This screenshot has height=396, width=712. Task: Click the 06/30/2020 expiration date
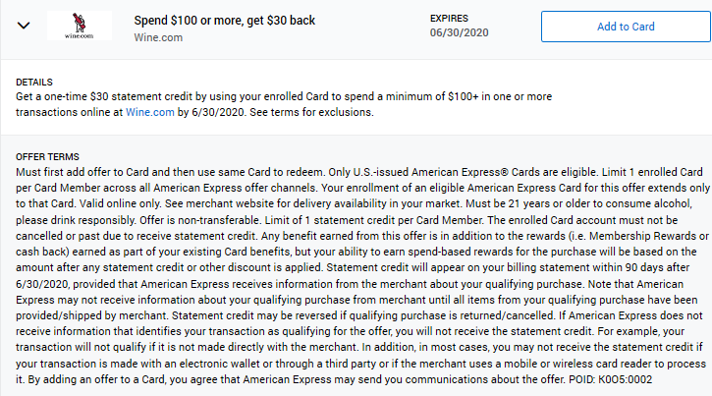[459, 32]
